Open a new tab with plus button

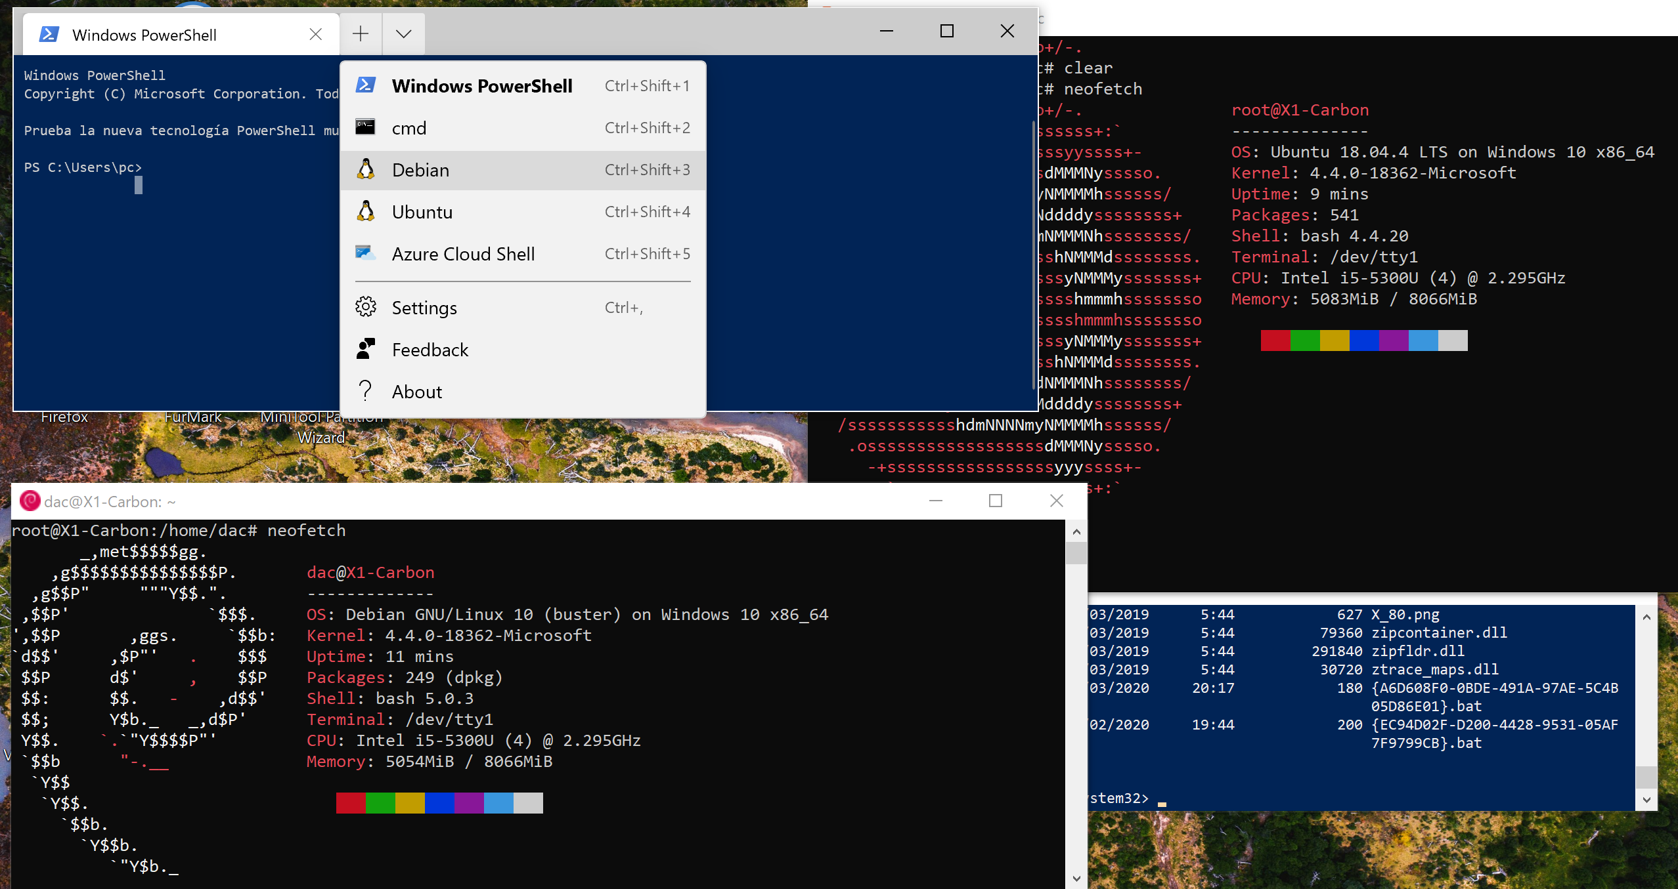tap(361, 33)
